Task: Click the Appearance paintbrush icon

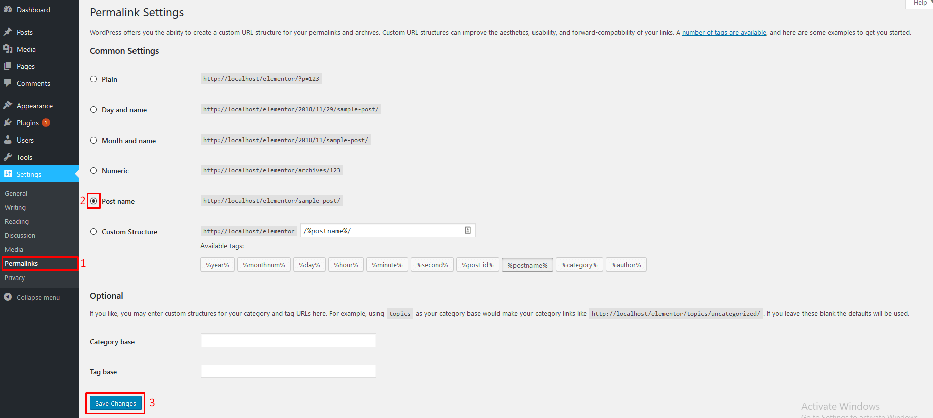Action: coord(8,106)
